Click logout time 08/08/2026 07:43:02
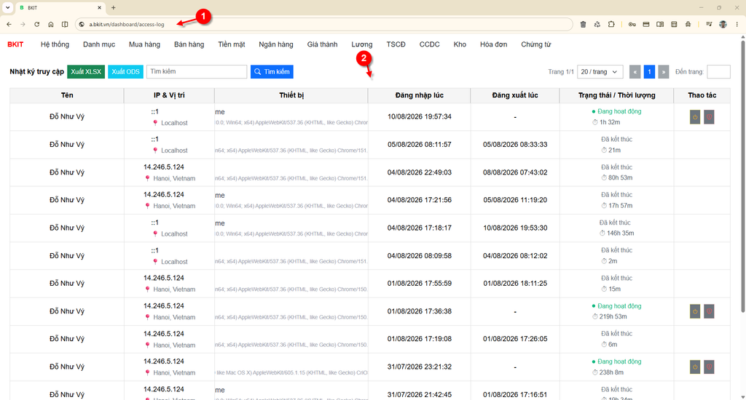Image resolution: width=746 pixels, height=400 pixels. pos(515,172)
